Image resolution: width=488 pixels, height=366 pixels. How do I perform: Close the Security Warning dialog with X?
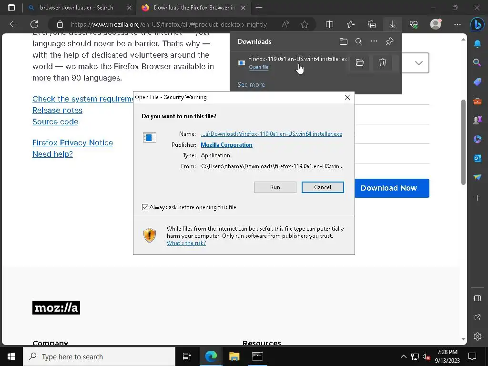click(347, 97)
